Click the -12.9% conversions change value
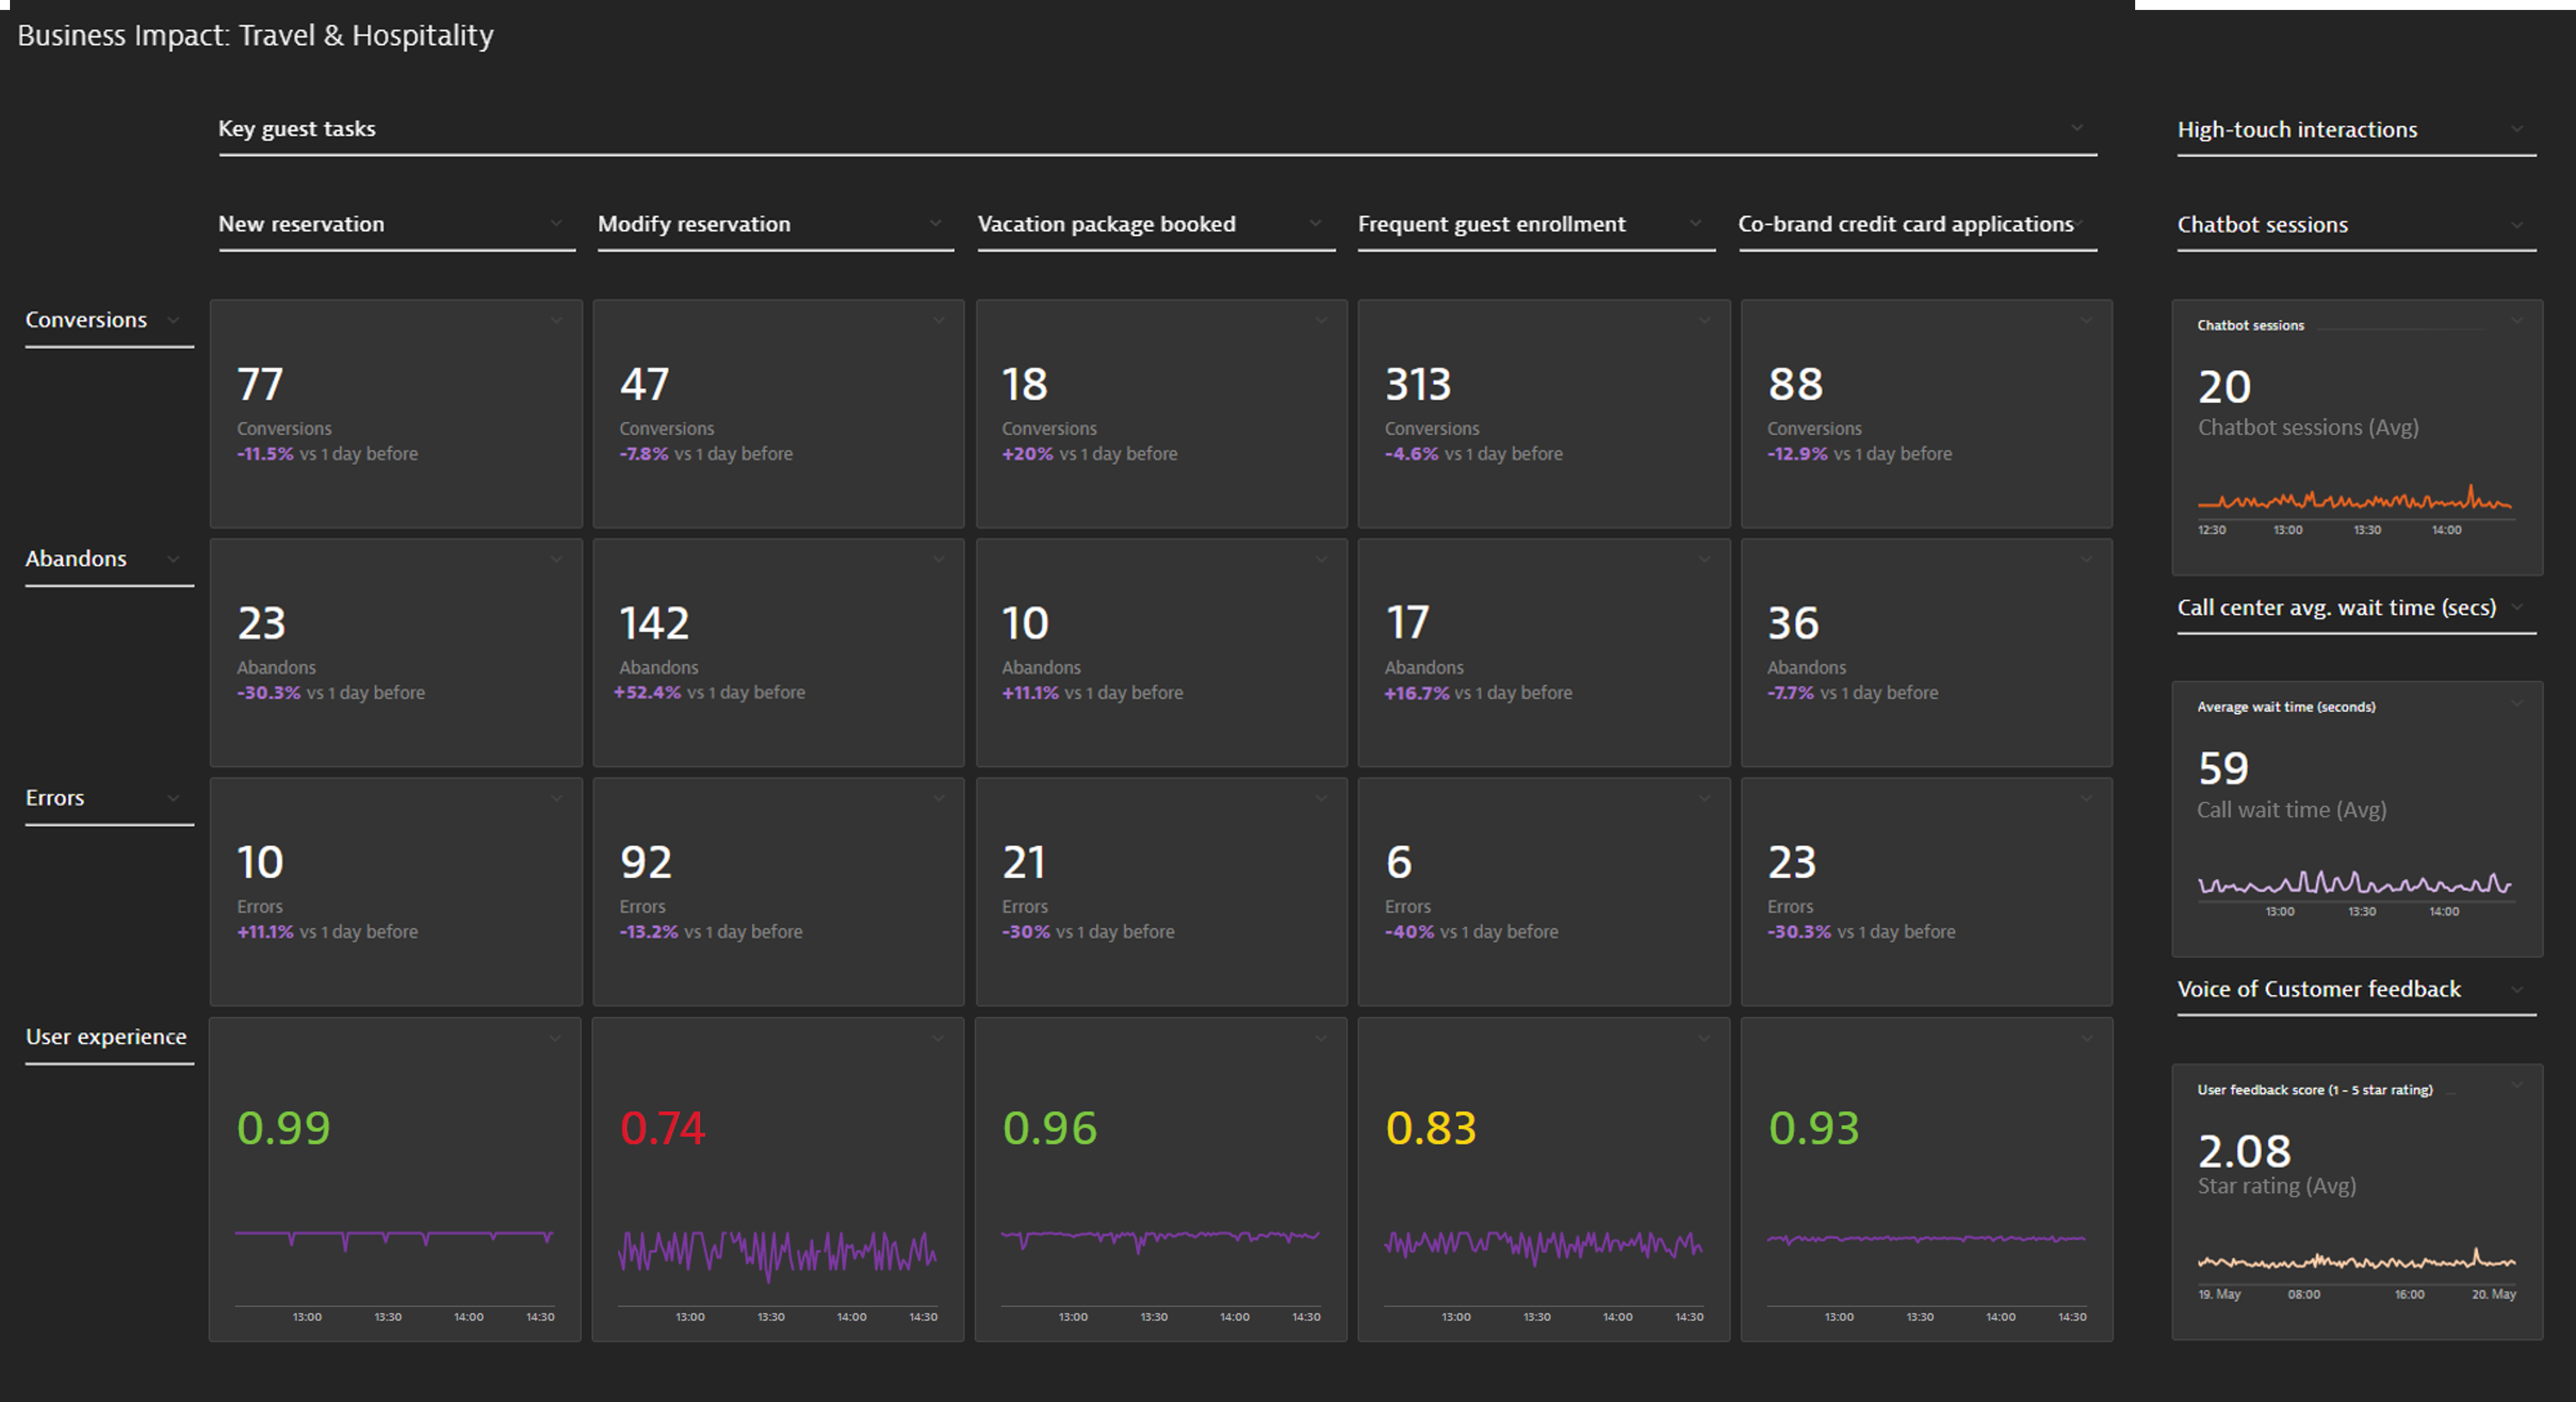 1797,453
